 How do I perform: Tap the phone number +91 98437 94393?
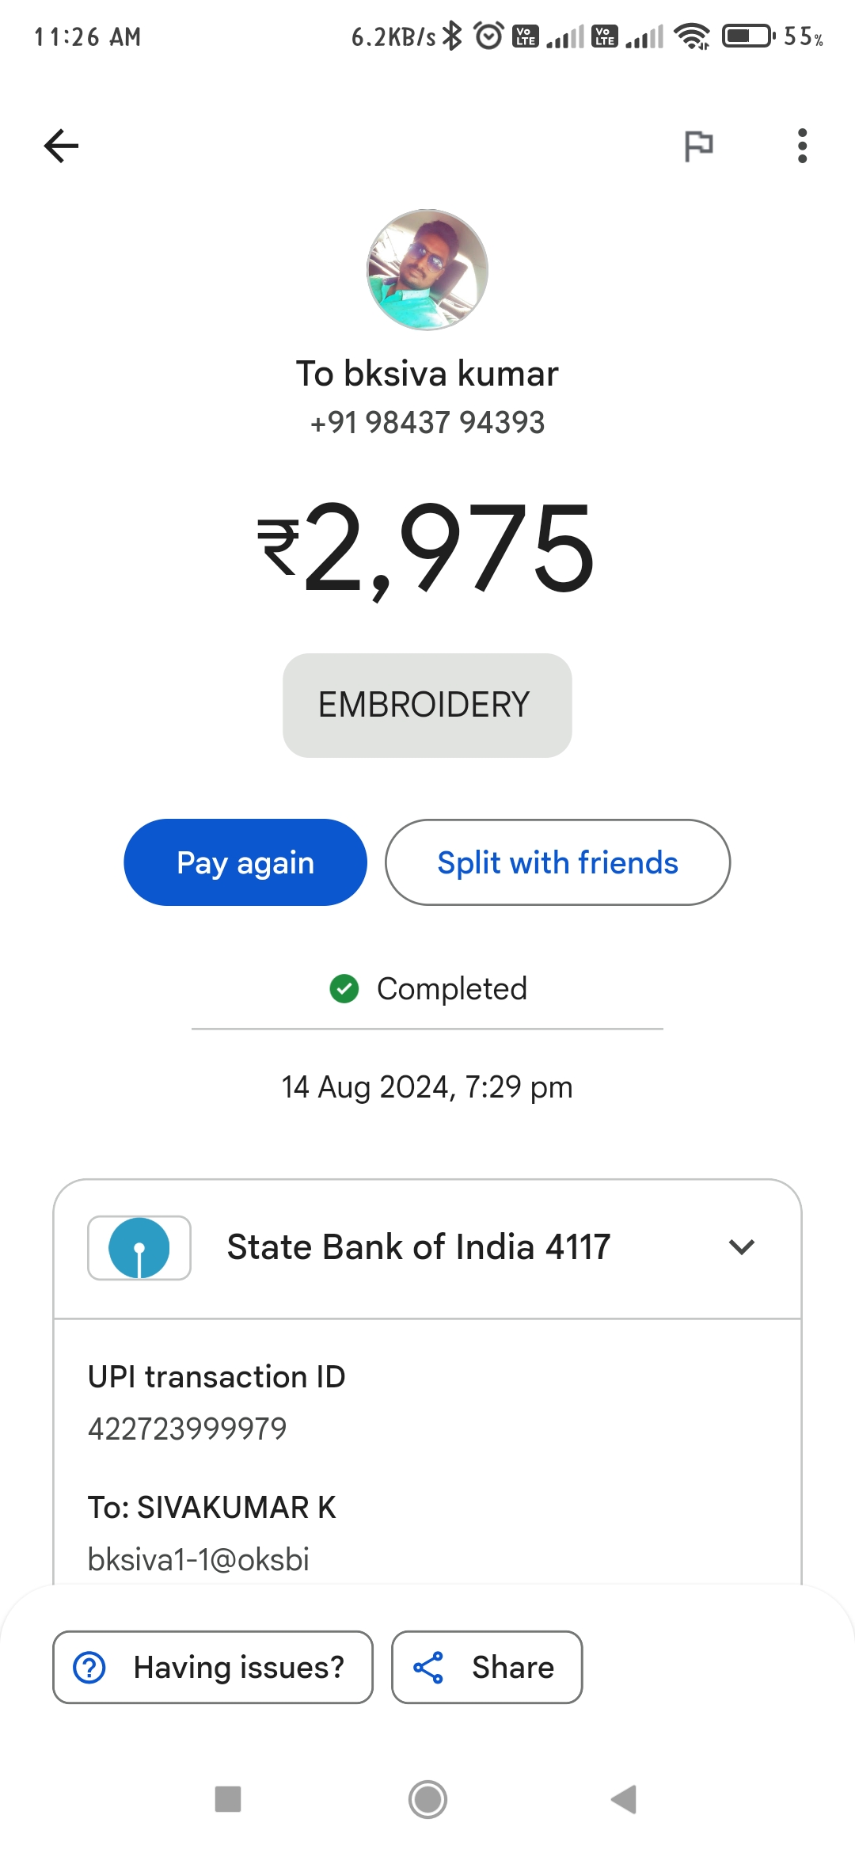point(427,422)
